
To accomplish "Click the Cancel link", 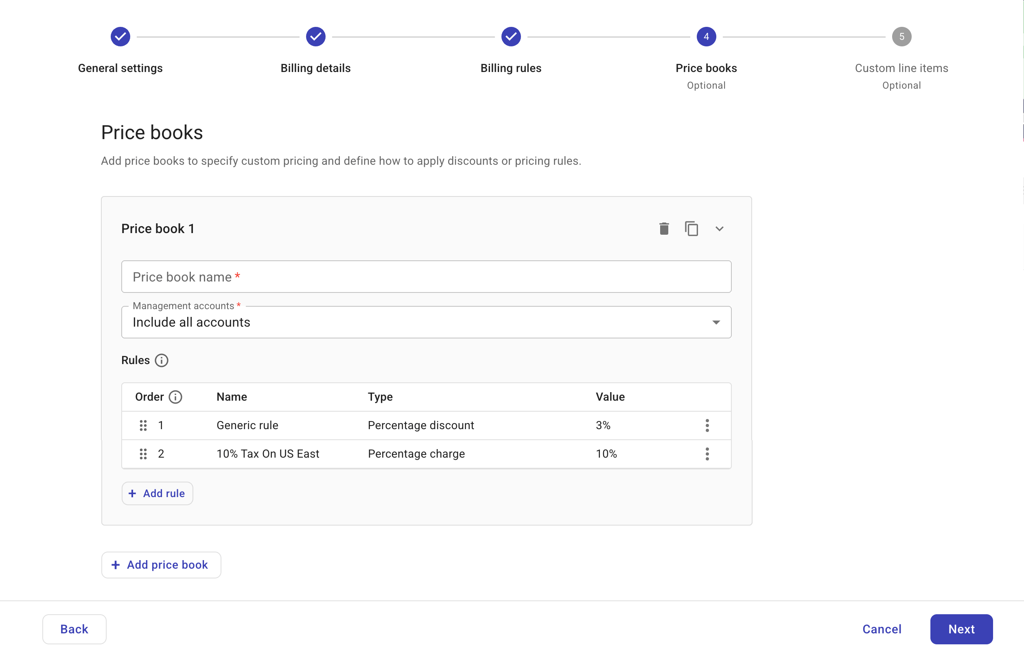I will pyautogui.click(x=882, y=629).
